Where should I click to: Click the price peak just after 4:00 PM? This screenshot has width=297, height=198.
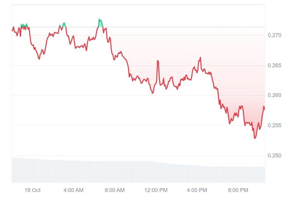pyautogui.click(x=200, y=57)
